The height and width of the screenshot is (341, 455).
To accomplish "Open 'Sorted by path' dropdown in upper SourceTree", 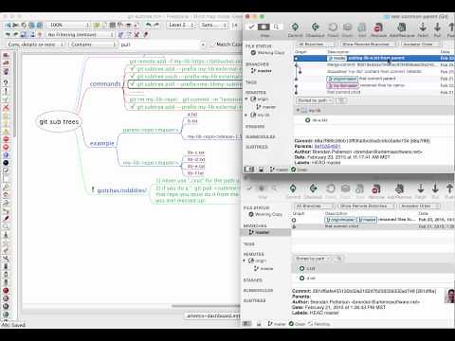I will tap(314, 100).
